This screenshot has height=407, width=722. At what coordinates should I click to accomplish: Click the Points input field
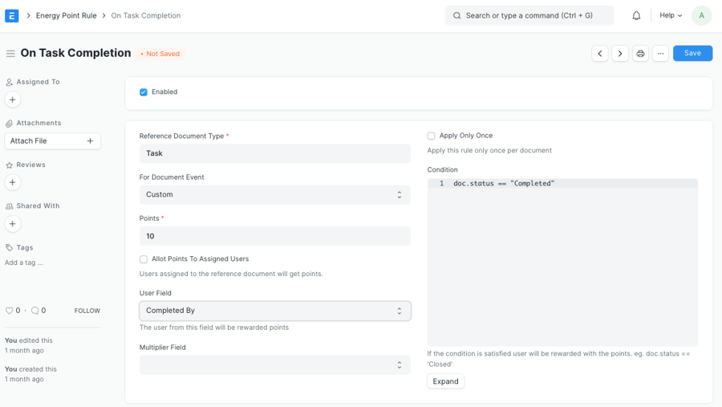[x=274, y=236]
